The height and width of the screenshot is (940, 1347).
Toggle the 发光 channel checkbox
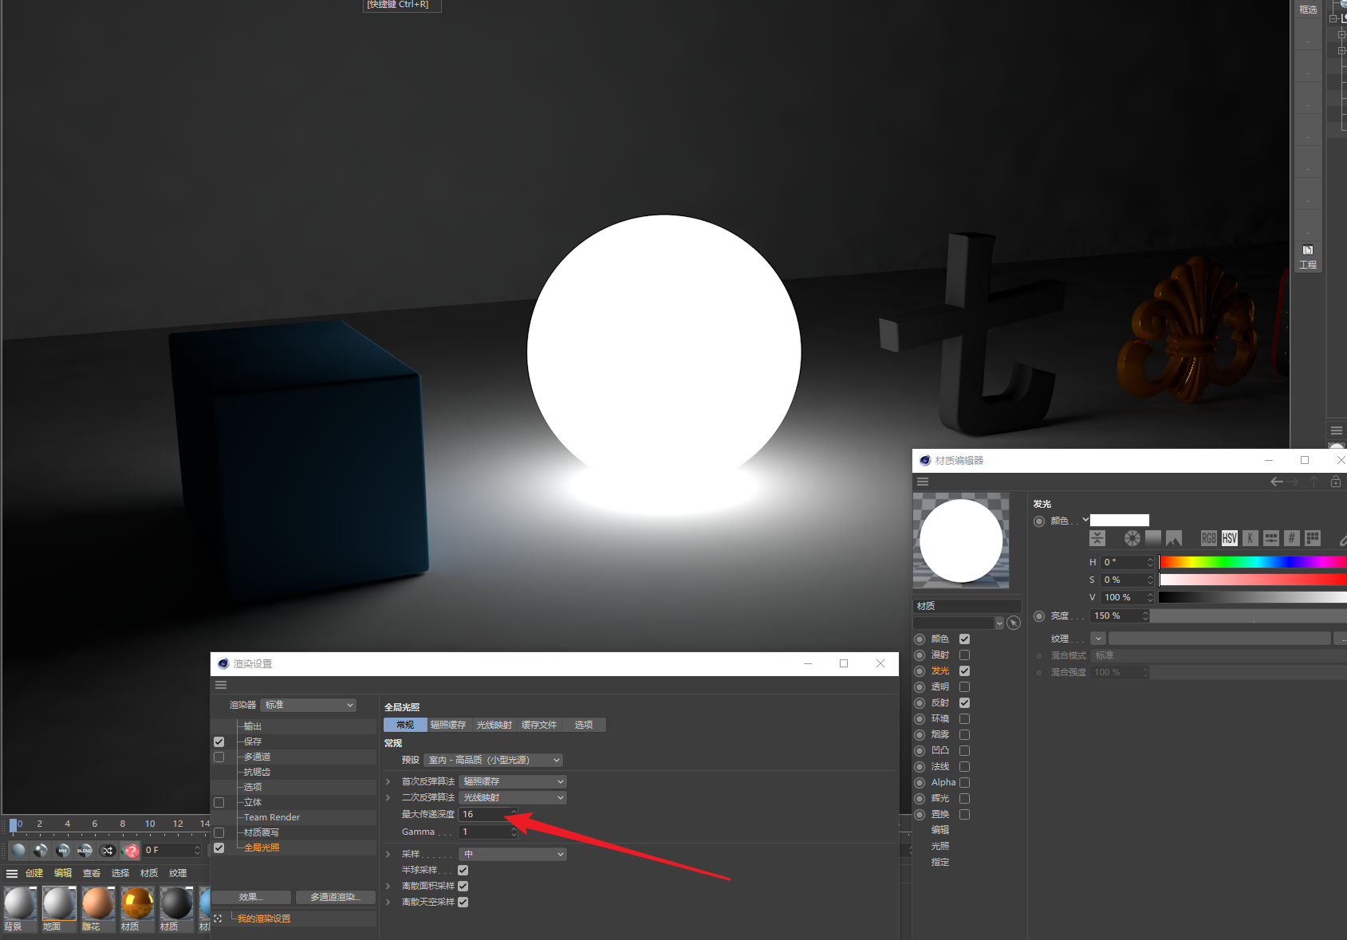click(x=964, y=671)
